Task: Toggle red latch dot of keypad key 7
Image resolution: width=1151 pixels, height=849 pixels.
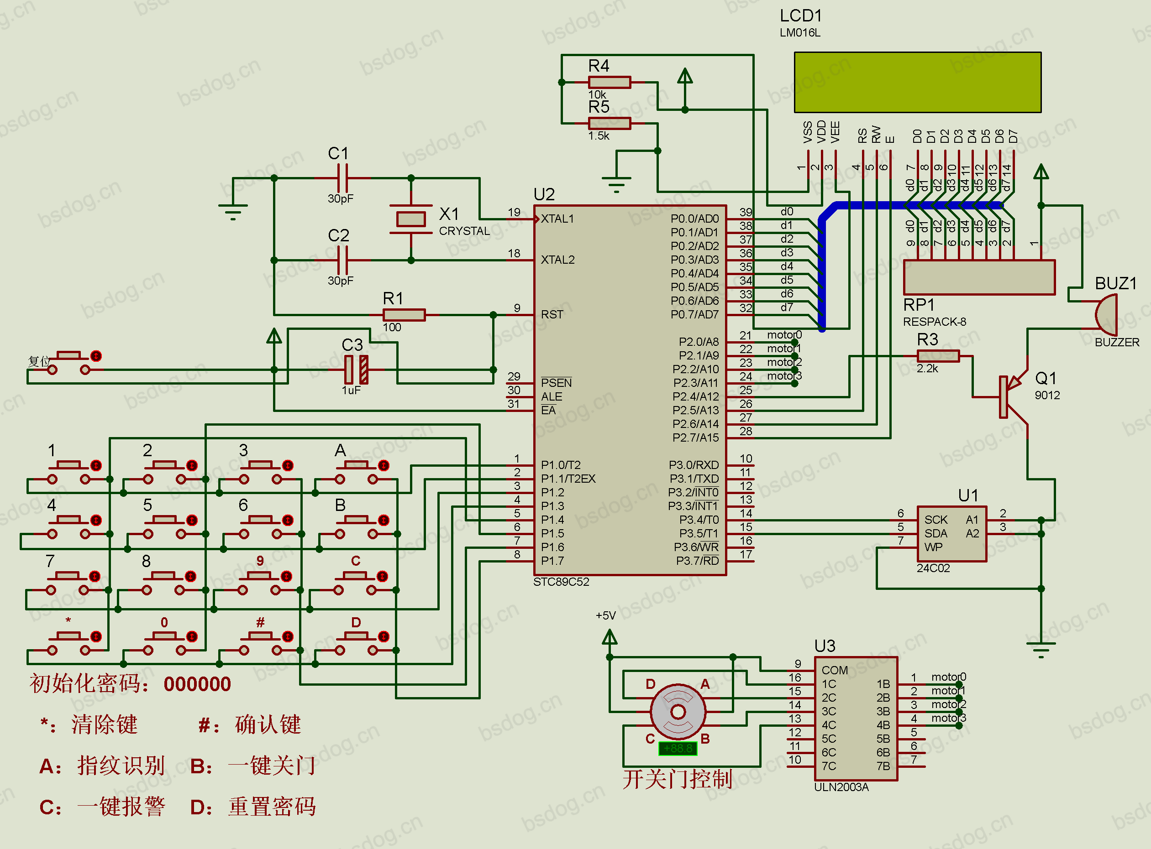Action: click(95, 576)
